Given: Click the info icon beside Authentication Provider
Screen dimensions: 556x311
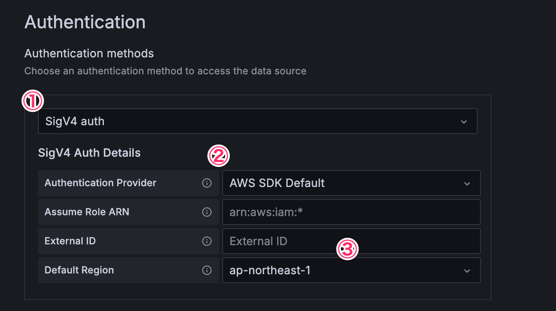Looking at the screenshot, I should [207, 183].
